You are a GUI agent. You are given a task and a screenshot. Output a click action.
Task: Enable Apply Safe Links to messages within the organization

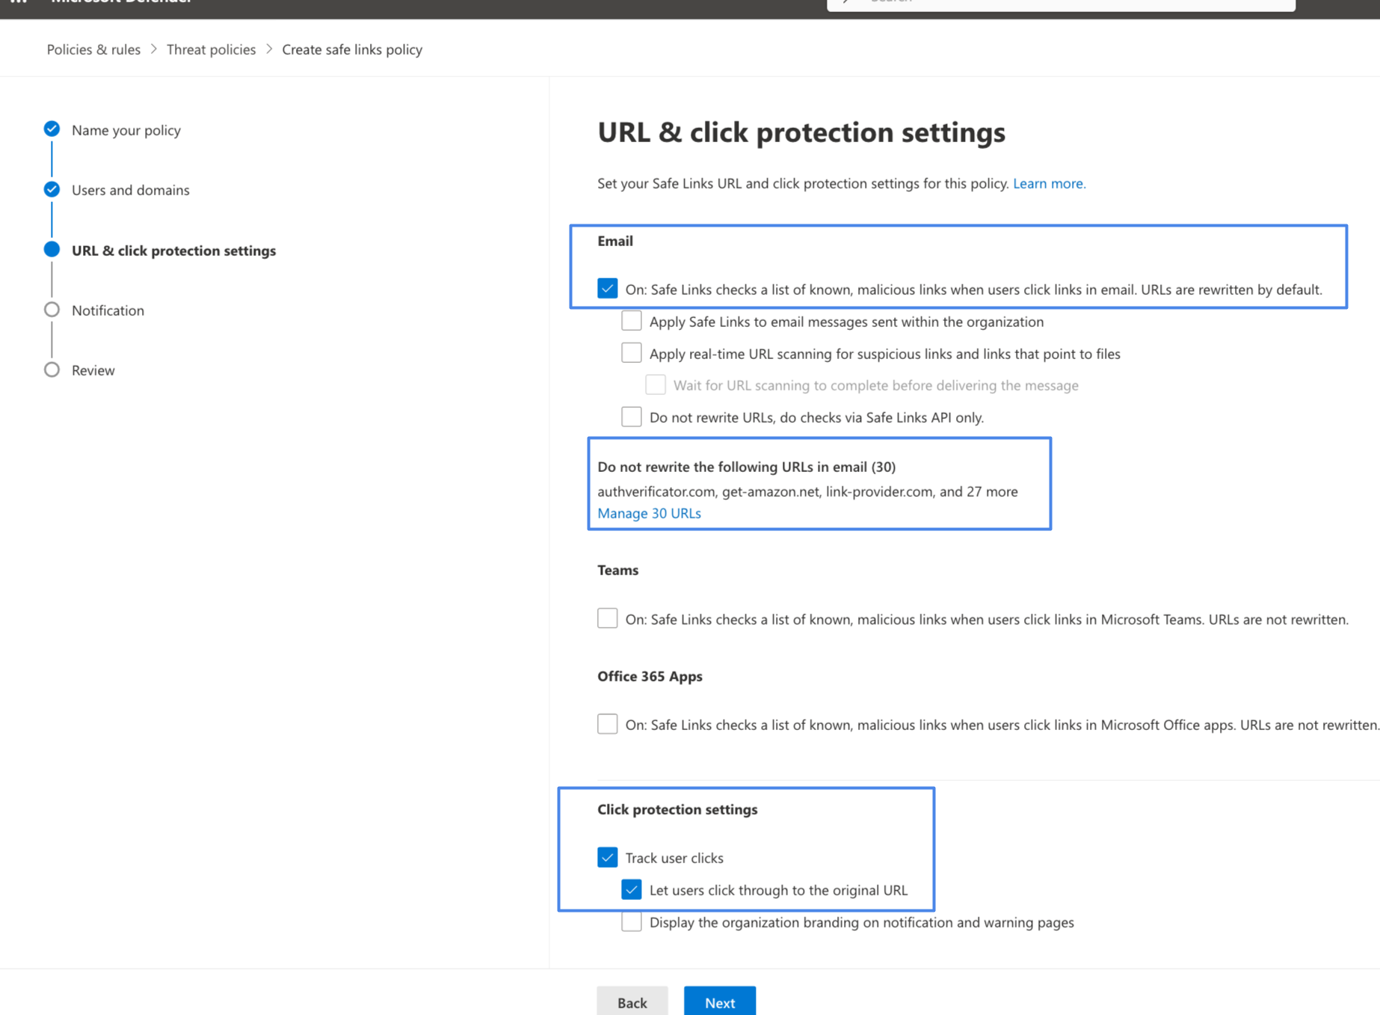pyautogui.click(x=631, y=320)
